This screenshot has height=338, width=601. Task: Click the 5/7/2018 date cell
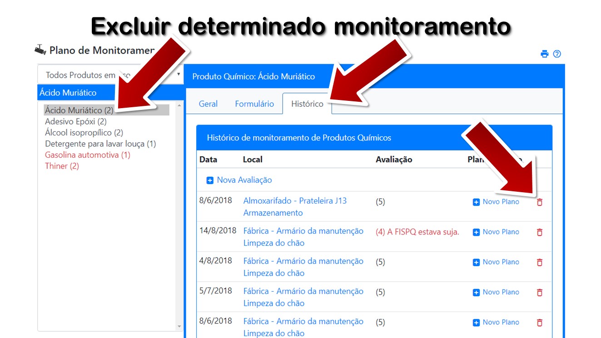coord(216,291)
